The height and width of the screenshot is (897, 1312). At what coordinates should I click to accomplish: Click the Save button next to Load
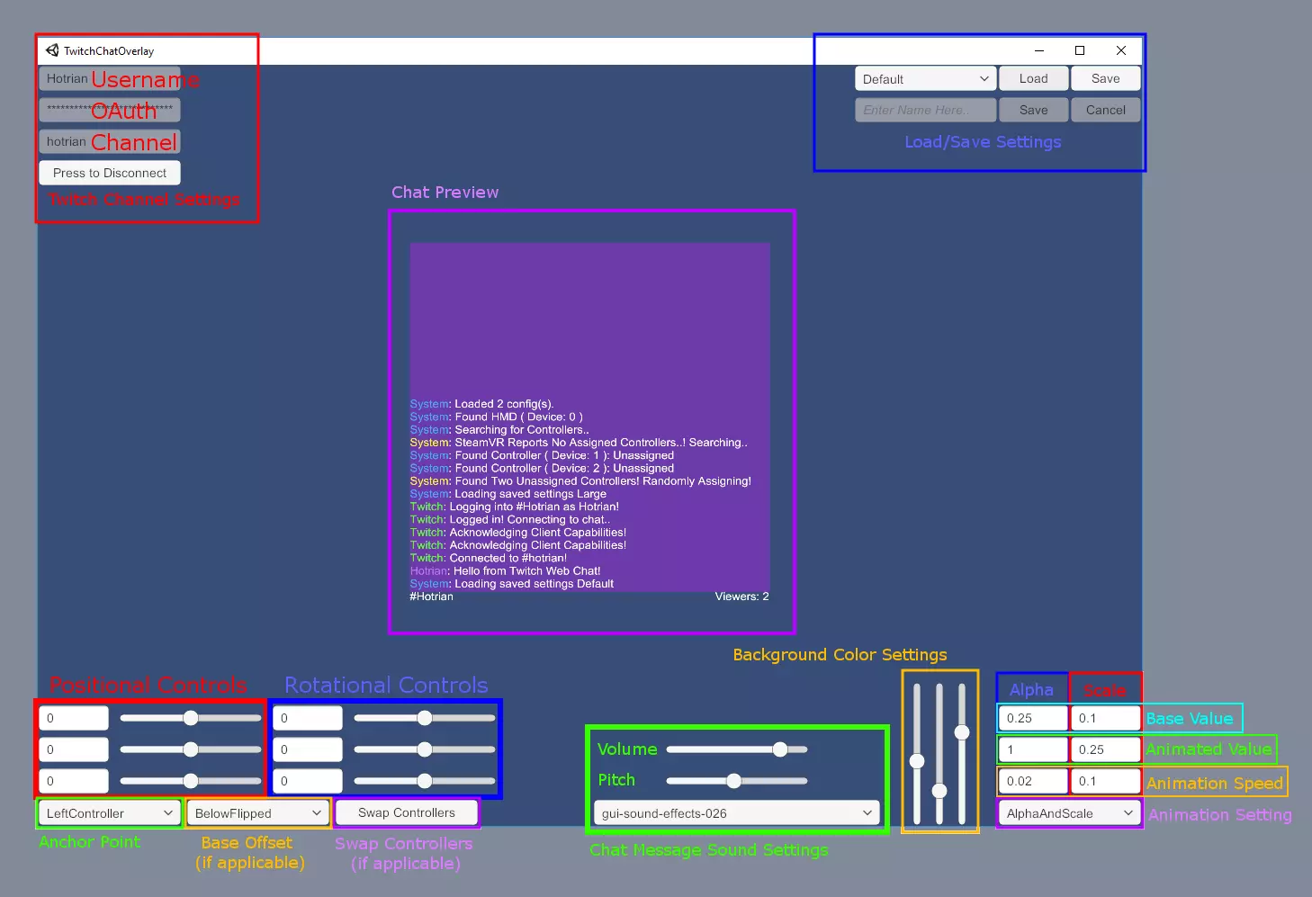[x=1105, y=79]
